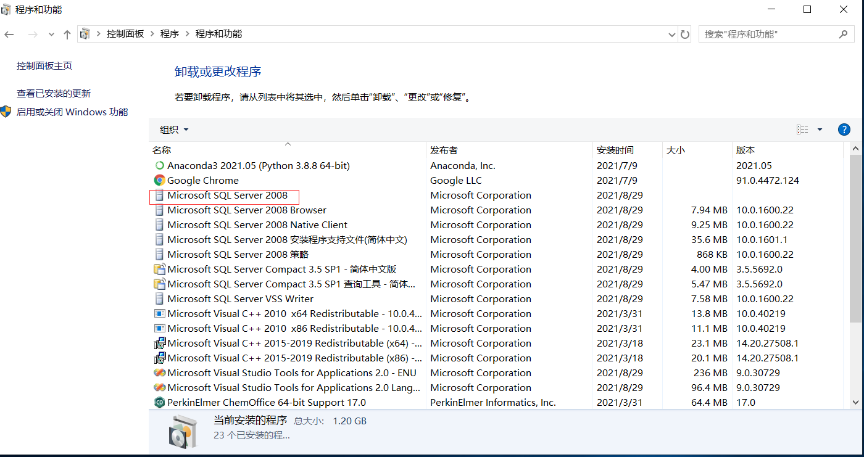The height and width of the screenshot is (457, 864).
Task: Open 查看已安装的更新 link
Action: click(x=54, y=93)
